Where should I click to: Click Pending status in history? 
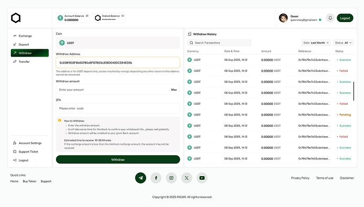[x=344, y=115]
